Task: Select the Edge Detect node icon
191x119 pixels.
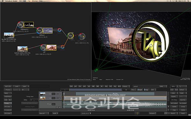Action: (x=20, y=25)
